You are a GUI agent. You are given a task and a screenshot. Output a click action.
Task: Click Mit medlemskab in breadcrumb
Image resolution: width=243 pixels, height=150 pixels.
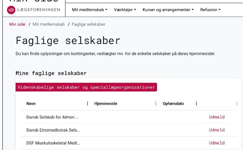coord(49,24)
